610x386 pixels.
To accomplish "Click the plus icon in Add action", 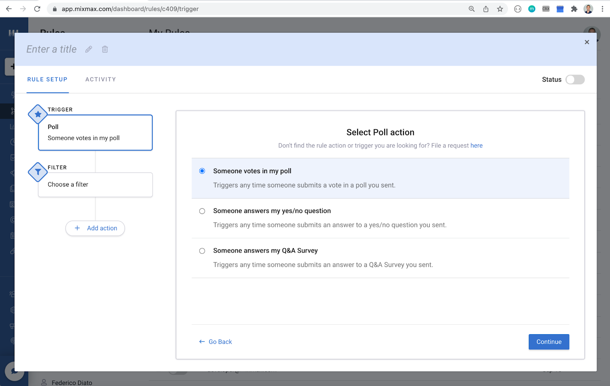I will [x=77, y=228].
